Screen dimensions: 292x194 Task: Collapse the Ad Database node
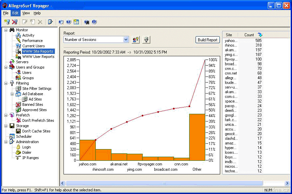point(12,94)
